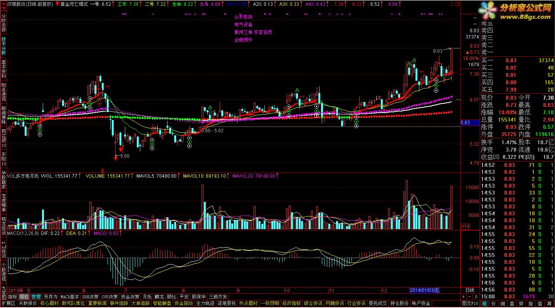Open the 敢死队席位 tab

[73, 303]
